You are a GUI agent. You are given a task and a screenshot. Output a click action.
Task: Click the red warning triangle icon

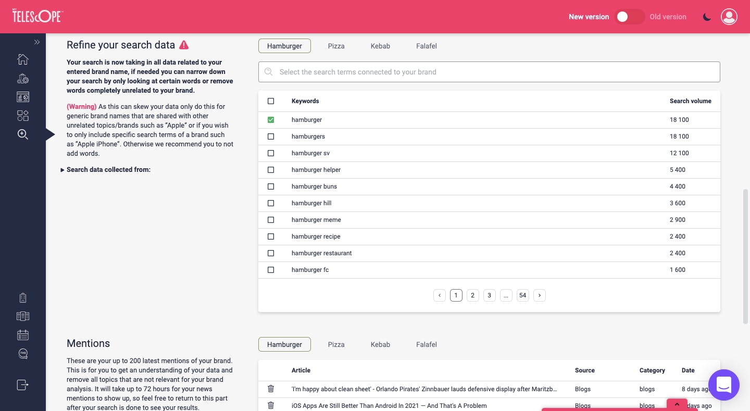(x=184, y=45)
